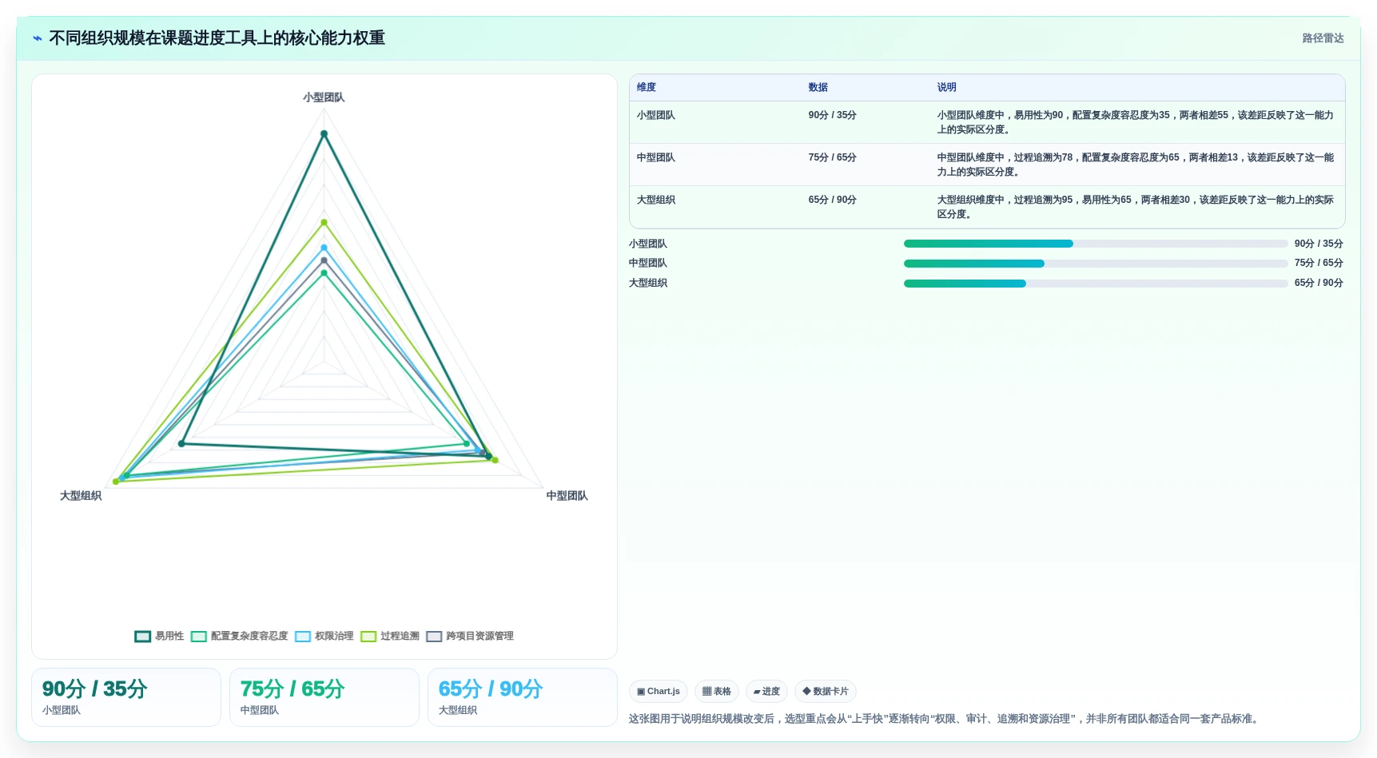The width and height of the screenshot is (1377, 758).
Task: Click the 90分 / 35分 progress value
Action: (x=1319, y=244)
